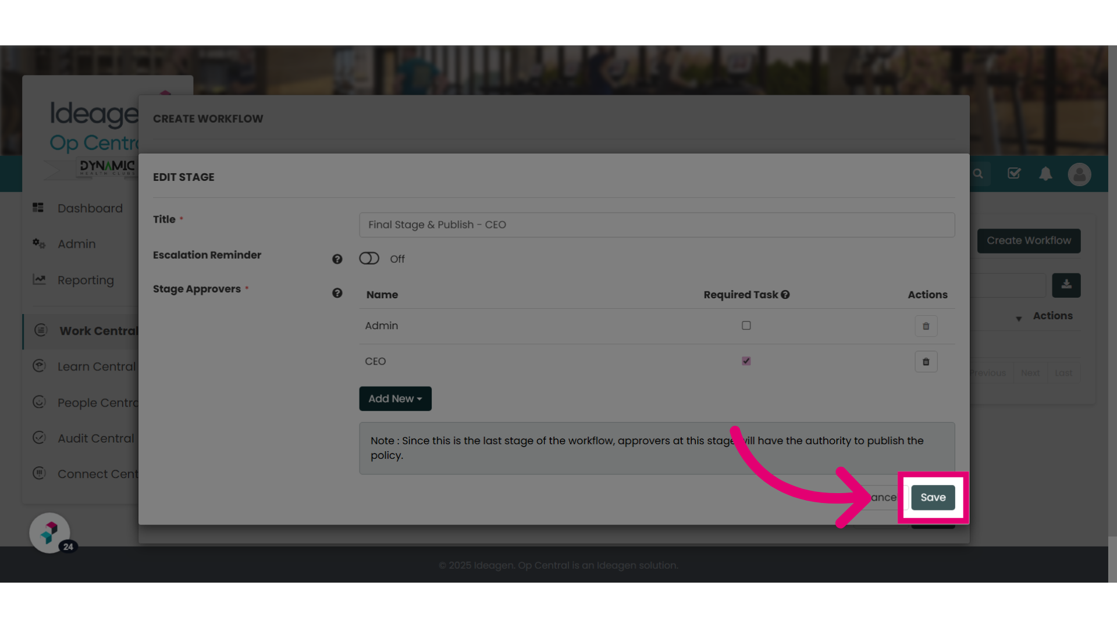The width and height of the screenshot is (1117, 628).
Task: Go to the Next page
Action: (1030, 373)
